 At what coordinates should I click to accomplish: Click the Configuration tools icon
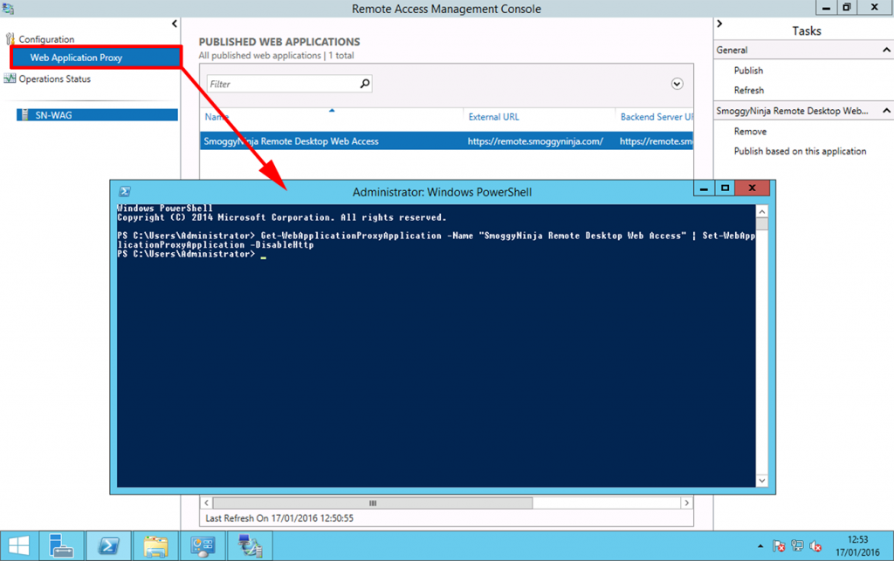pyautogui.click(x=10, y=38)
